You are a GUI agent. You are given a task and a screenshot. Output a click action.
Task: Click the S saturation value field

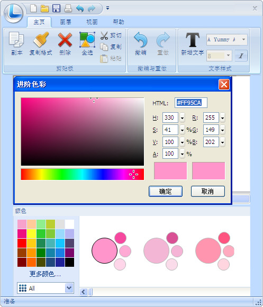point(170,130)
